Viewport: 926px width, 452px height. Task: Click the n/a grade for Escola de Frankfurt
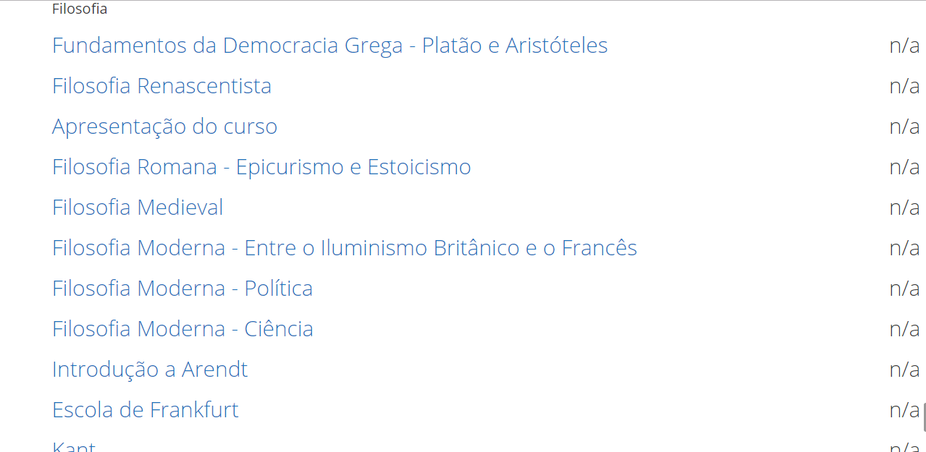pyautogui.click(x=904, y=410)
